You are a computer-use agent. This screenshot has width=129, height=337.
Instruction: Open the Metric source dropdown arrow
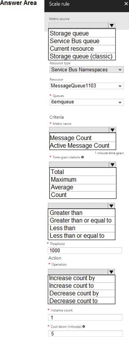click(x=112, y=25)
